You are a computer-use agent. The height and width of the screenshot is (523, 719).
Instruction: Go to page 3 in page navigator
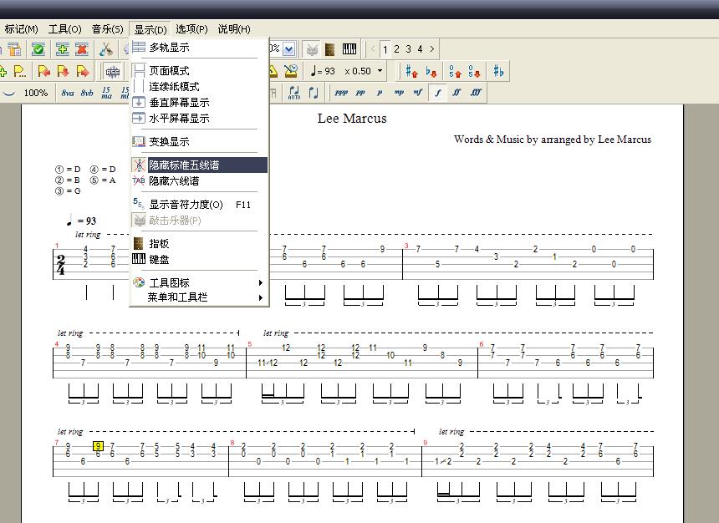click(408, 49)
